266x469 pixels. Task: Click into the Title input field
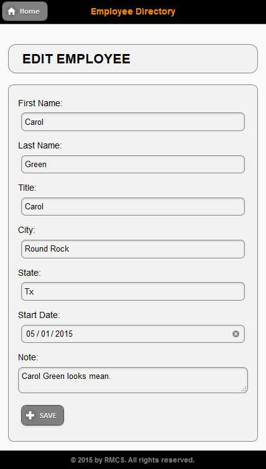click(x=133, y=206)
